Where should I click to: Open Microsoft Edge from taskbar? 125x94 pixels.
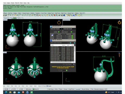tap(6, 92)
